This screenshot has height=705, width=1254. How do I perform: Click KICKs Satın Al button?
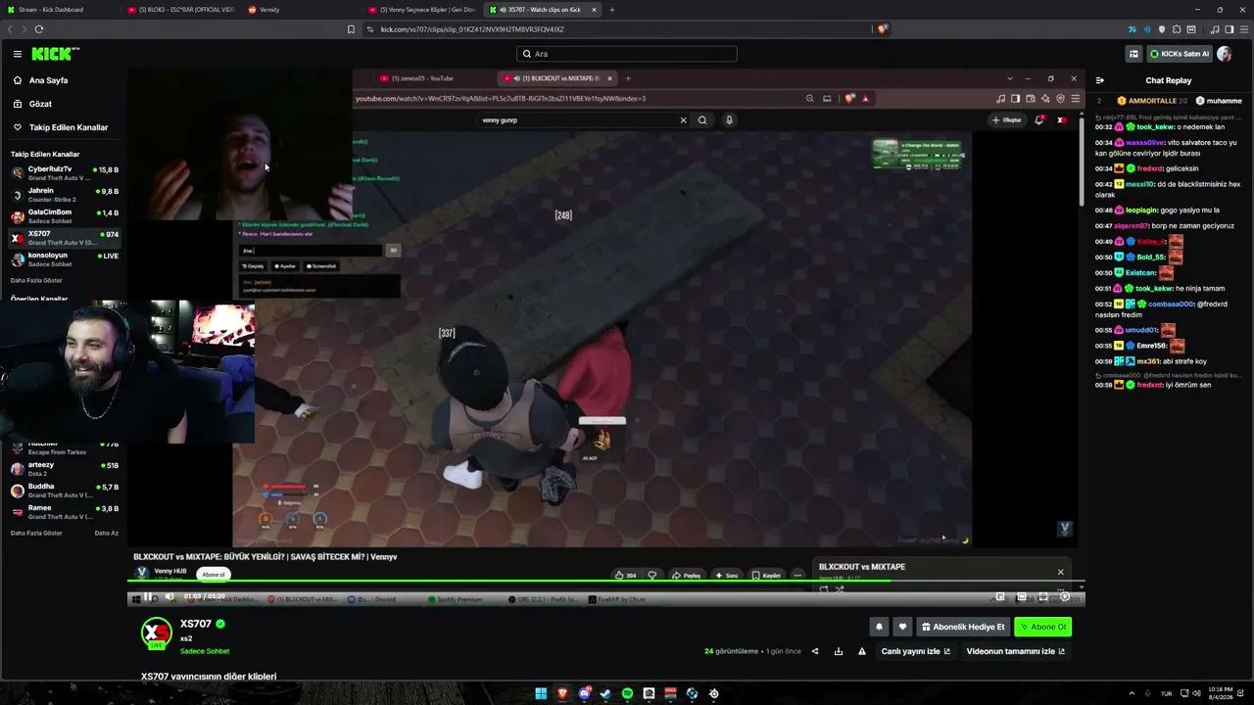(1180, 54)
